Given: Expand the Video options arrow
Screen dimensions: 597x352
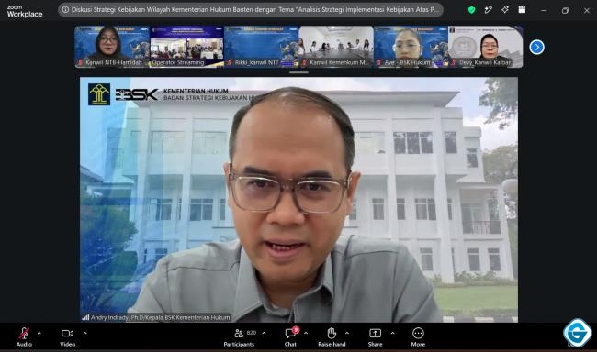Looking at the screenshot, I should pyautogui.click(x=84, y=334).
